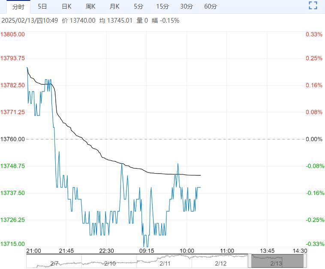Select the 月K monthly candlestick tab
The height and width of the screenshot is (269, 325).
tap(114, 6)
